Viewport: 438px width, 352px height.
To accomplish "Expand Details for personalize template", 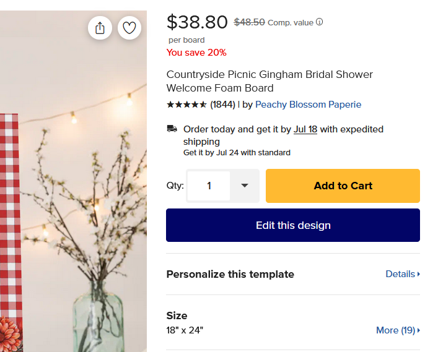I will 403,274.
